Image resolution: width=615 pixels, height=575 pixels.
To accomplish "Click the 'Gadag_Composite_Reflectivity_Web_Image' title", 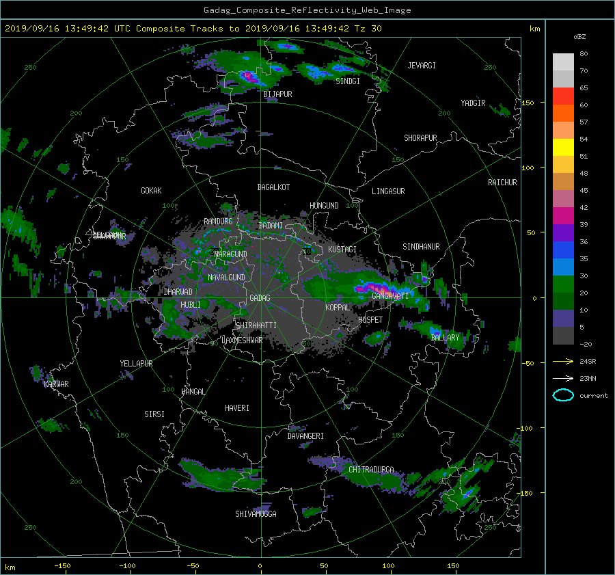I will 307,10.
